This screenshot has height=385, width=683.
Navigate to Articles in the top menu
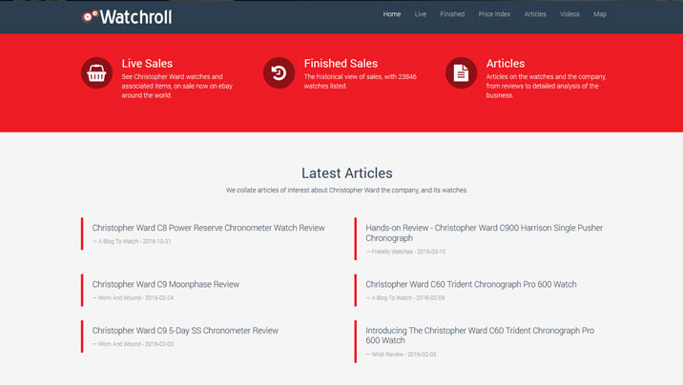click(535, 14)
